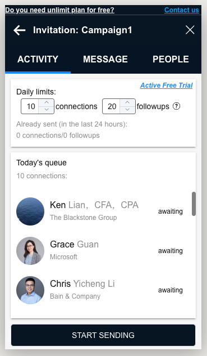Close the Invitation Campaign1 panel
The height and width of the screenshot is (356, 207).
tap(190, 30)
